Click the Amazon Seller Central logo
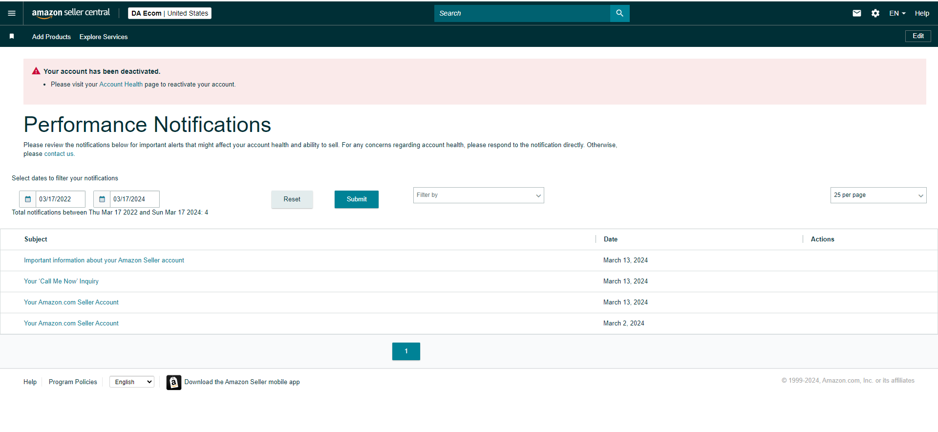 click(x=71, y=13)
